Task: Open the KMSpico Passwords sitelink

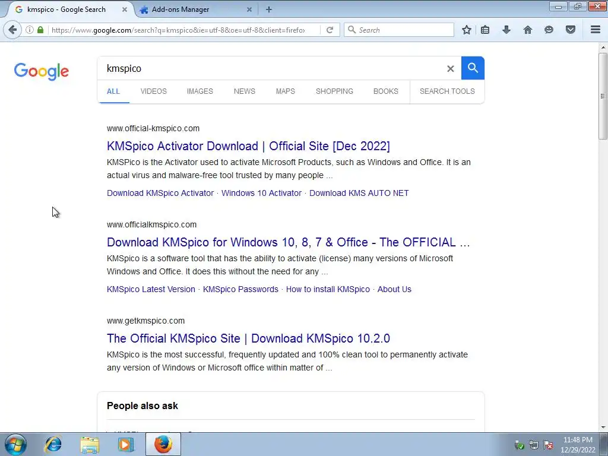Action: coord(240,289)
